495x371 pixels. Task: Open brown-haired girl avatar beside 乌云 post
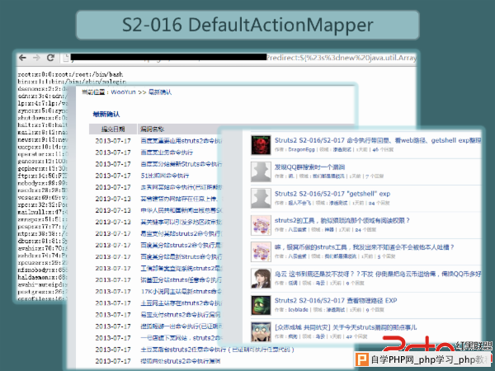(x=261, y=279)
